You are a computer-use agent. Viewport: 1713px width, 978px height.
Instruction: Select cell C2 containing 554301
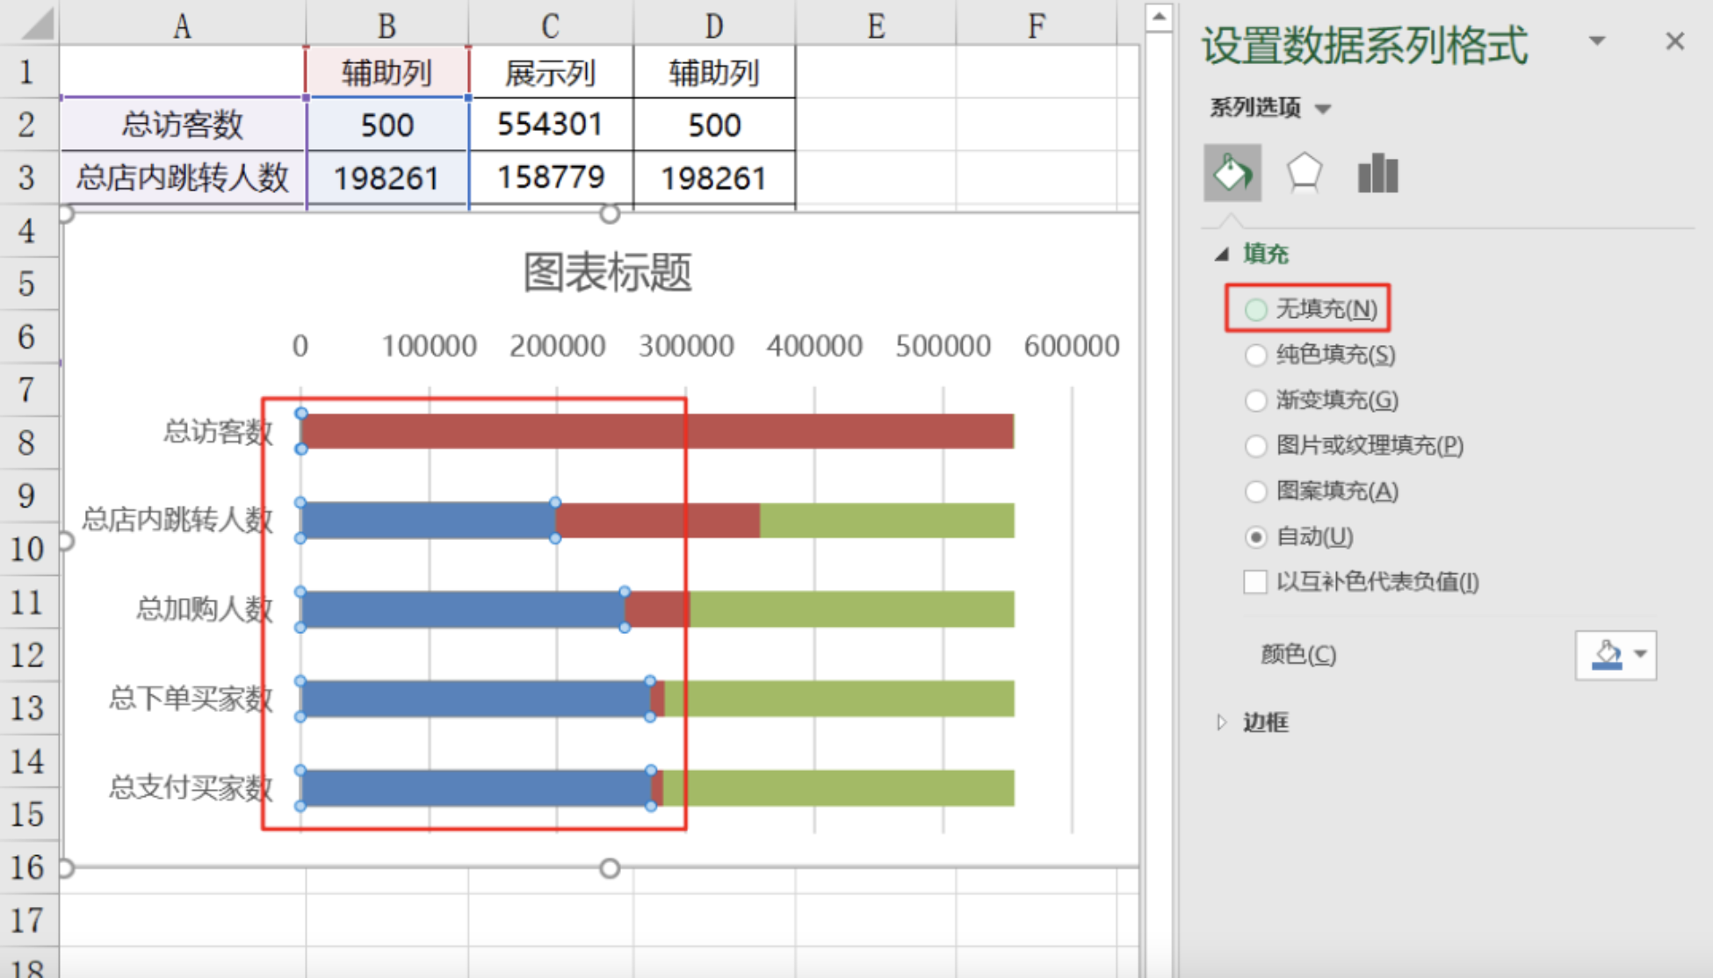(550, 125)
